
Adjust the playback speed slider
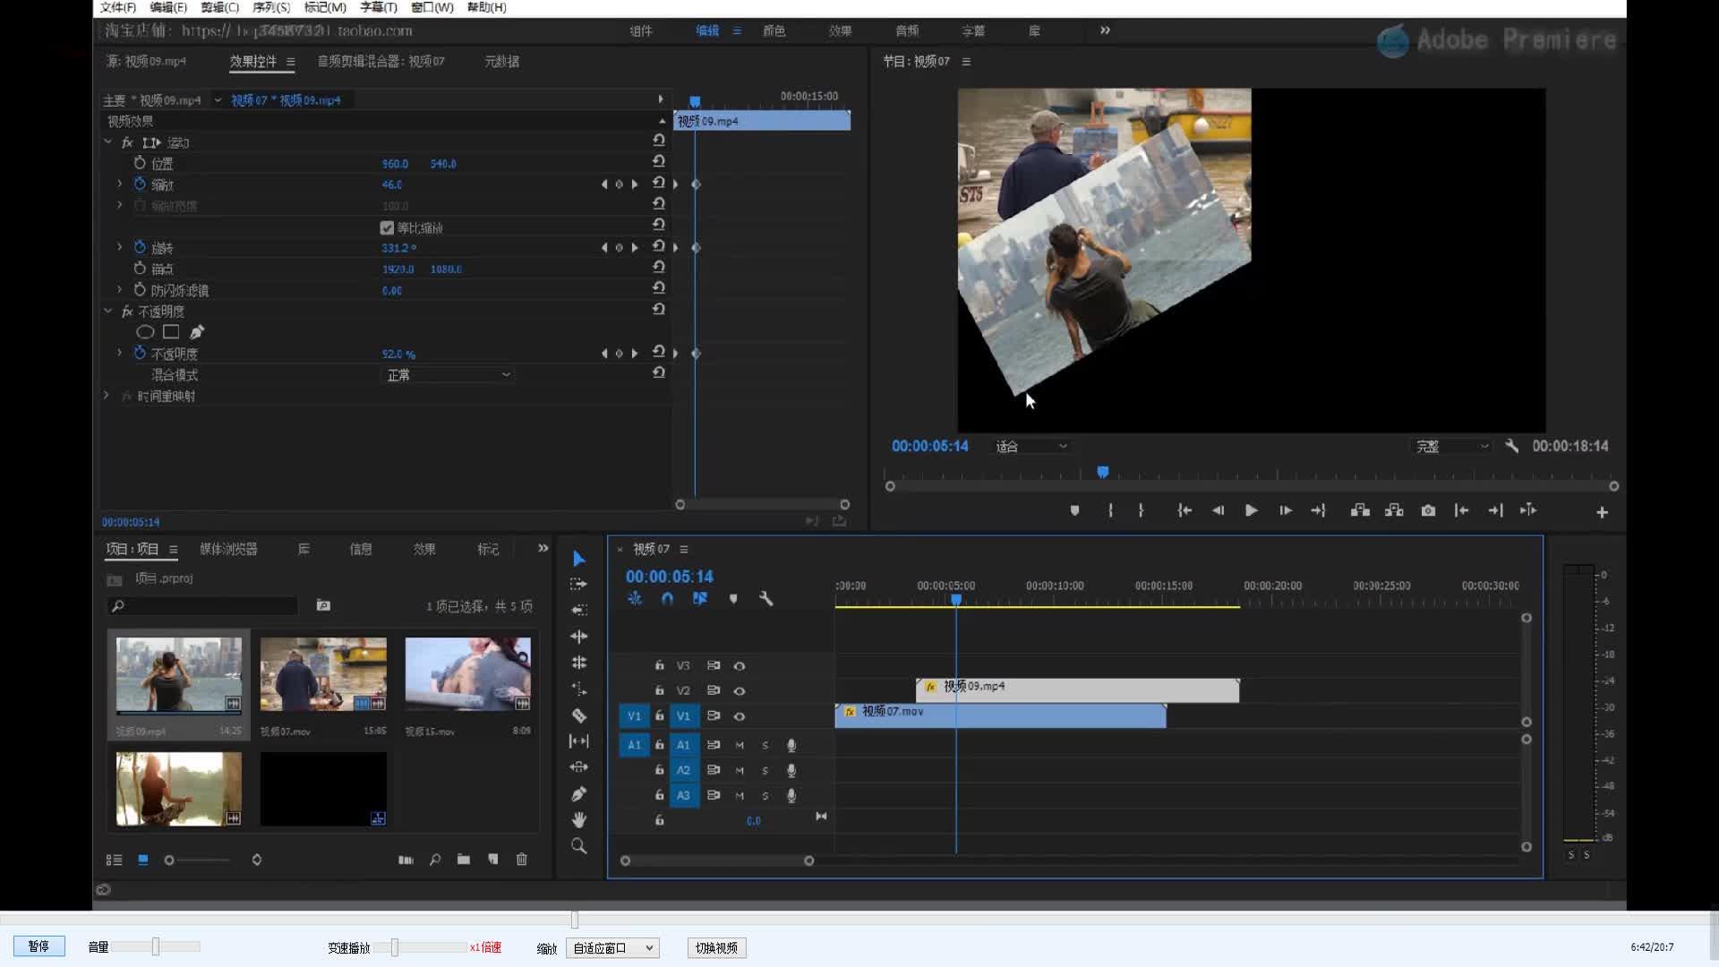click(x=394, y=947)
